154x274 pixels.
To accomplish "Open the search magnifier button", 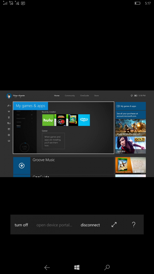I will coord(107,267).
